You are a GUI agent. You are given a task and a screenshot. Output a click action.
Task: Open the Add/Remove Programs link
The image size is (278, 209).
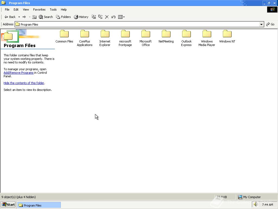pyautogui.click(x=19, y=73)
